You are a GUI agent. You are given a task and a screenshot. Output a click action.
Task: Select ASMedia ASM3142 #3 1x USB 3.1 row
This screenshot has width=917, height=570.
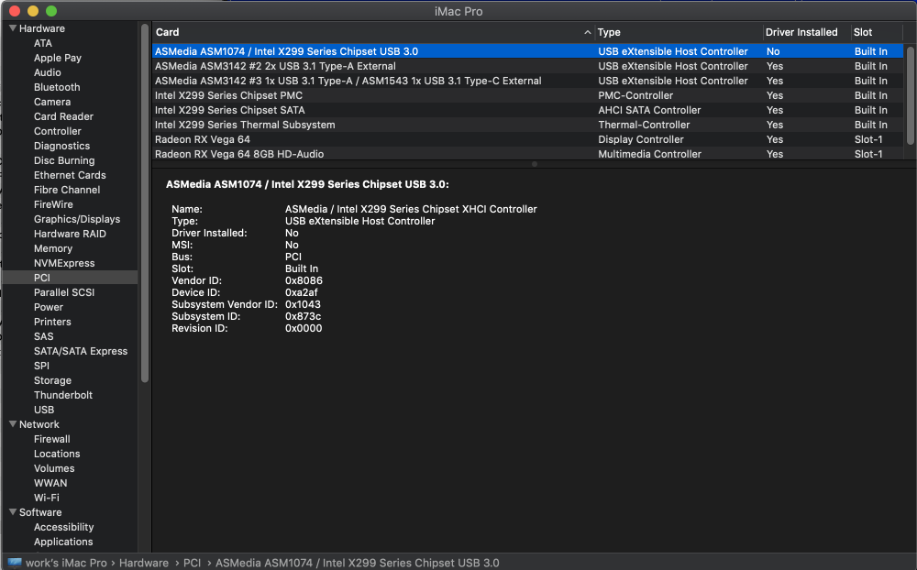527,81
